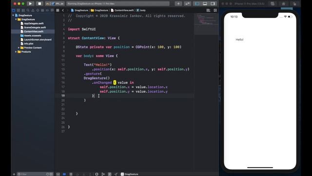Select the Project navigator folder icon

[x=14, y=10]
